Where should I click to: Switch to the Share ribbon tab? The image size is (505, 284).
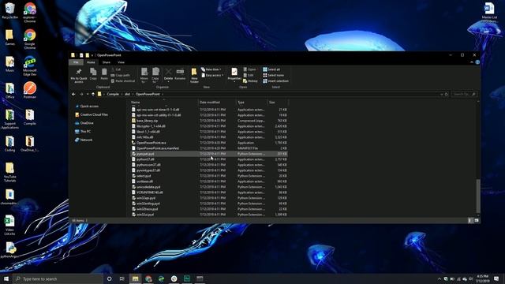tap(107, 62)
